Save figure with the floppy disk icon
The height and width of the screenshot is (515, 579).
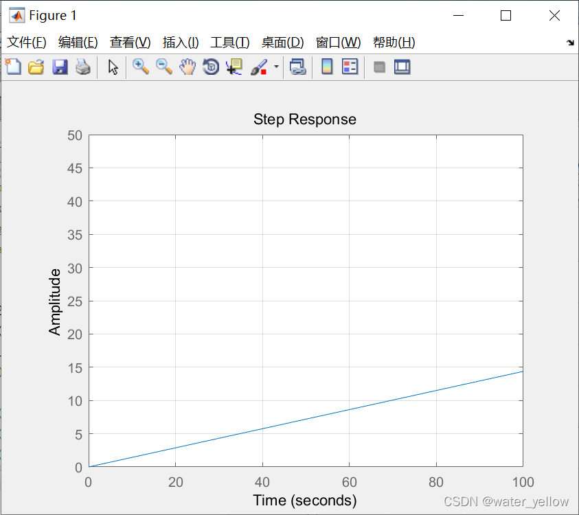60,67
